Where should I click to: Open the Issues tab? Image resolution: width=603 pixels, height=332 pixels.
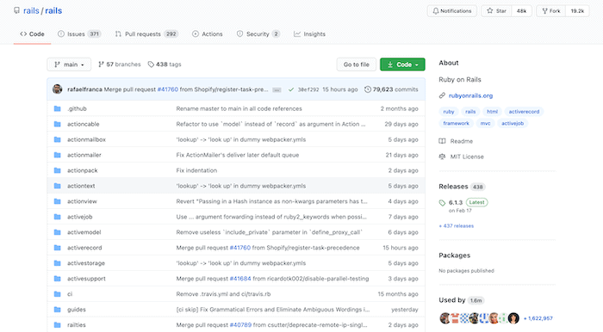click(79, 34)
